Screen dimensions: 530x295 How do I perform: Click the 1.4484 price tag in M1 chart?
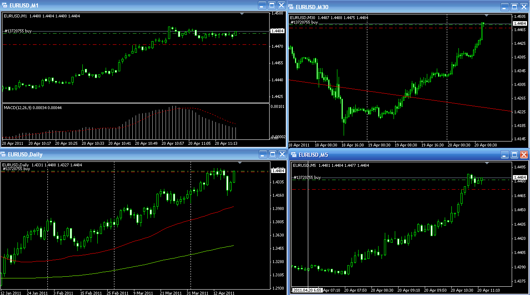point(277,31)
